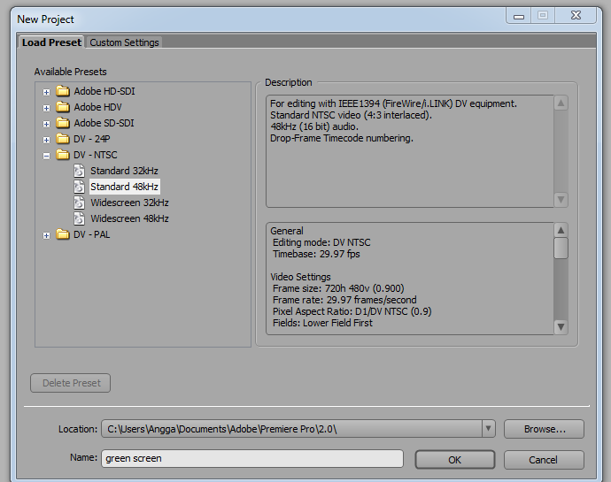Screen dimensions: 611x482
Task: Click the settings summary scroll down arrow
Action: (561, 327)
